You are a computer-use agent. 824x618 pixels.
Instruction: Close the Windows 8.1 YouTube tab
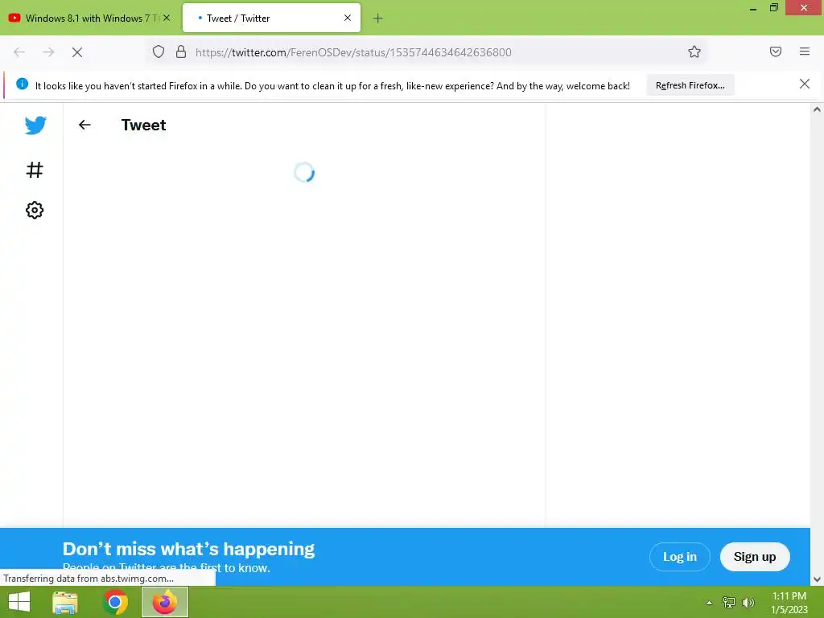click(167, 18)
